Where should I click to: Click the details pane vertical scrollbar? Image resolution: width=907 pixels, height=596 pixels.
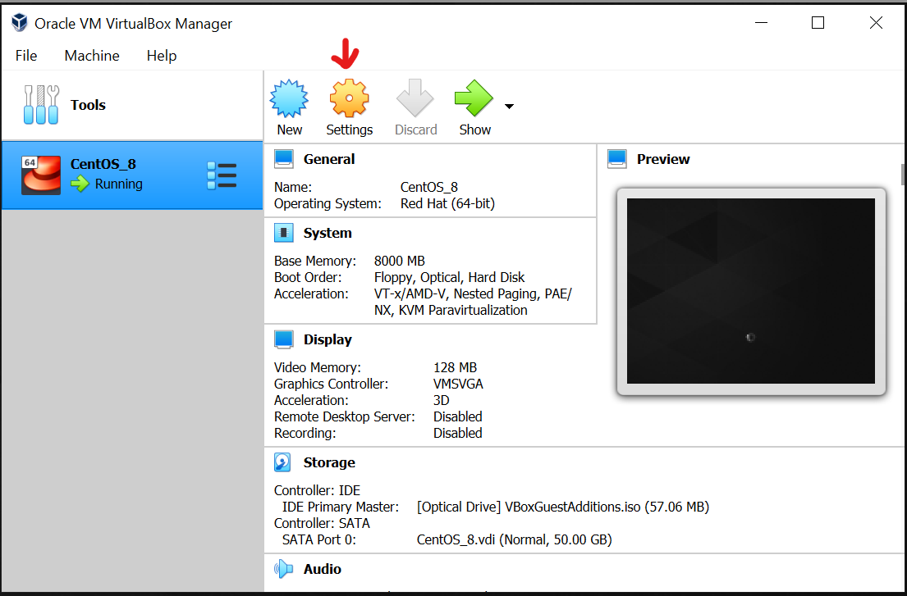pyautogui.click(x=903, y=175)
